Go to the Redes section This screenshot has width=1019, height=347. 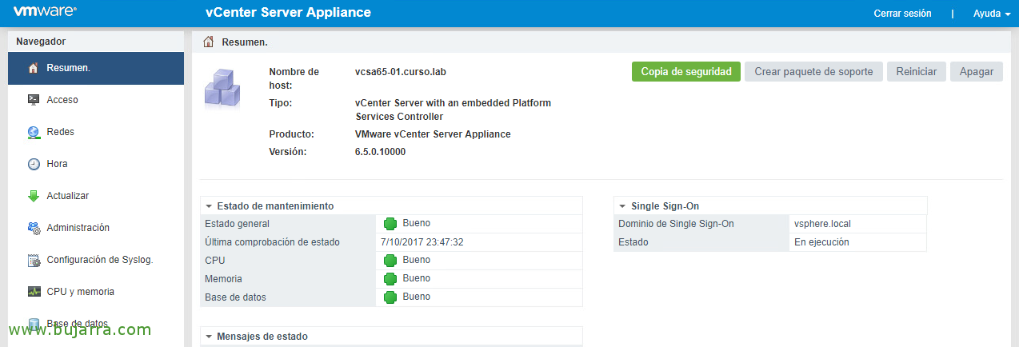point(96,132)
